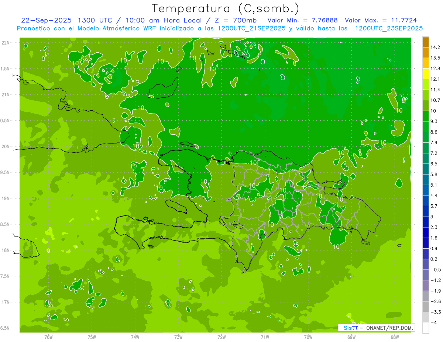The height and width of the screenshot is (342, 443).
Task: Select the 72W longitude axis label
Action: coord(221,337)
